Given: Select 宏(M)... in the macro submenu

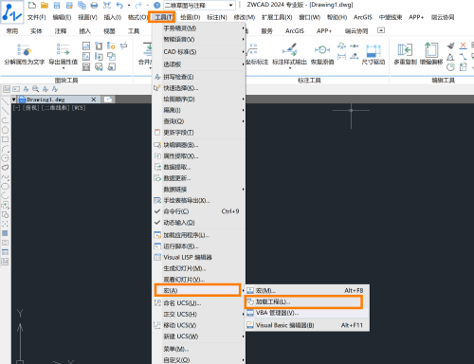Looking at the screenshot, I should [307, 290].
